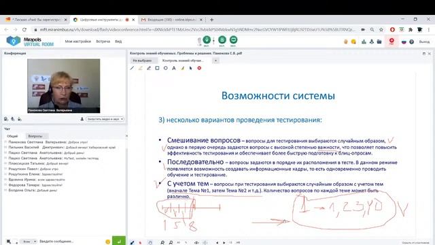This screenshot has height=245, width=435.
Task: Open the files folder icon
Action: (379, 42)
